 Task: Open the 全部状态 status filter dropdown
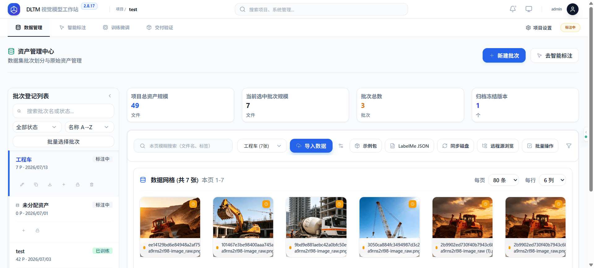click(x=37, y=127)
